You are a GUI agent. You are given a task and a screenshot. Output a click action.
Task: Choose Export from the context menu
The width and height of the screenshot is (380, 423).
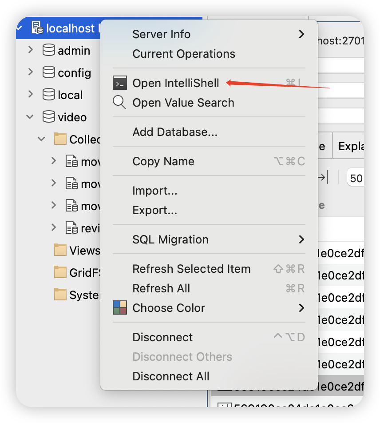point(154,210)
